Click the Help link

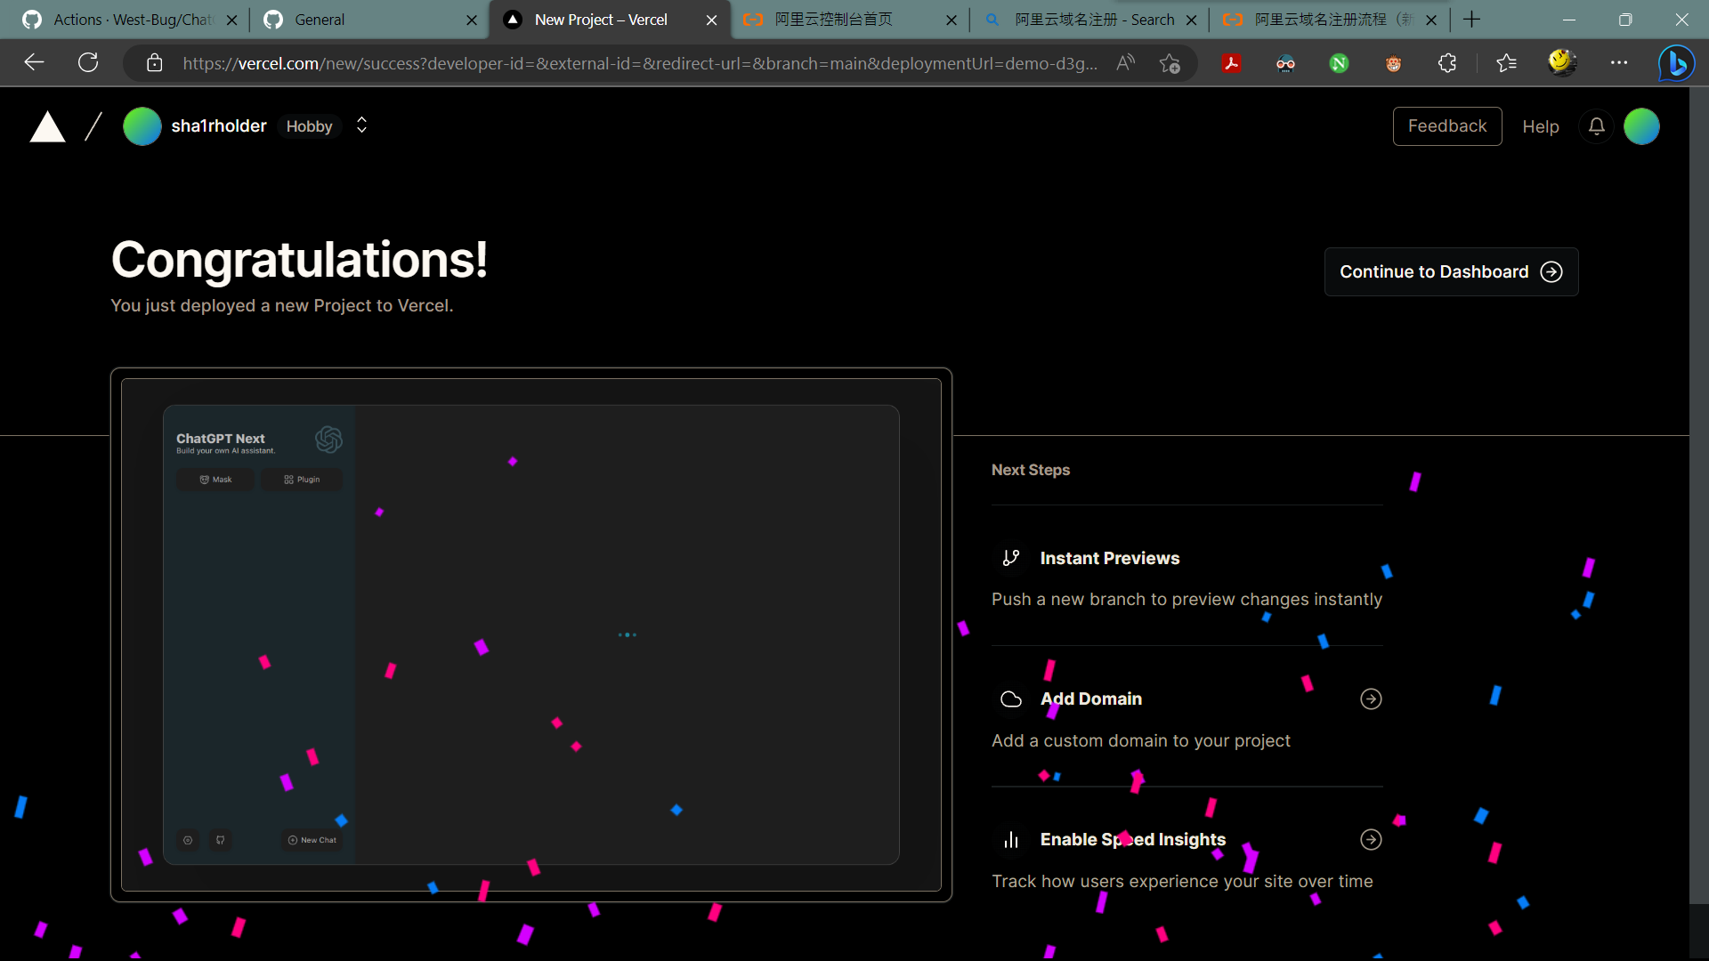[1540, 126]
